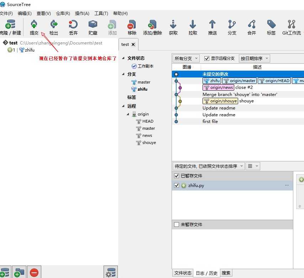Click the green plus icon in diff panel

point(301,180)
